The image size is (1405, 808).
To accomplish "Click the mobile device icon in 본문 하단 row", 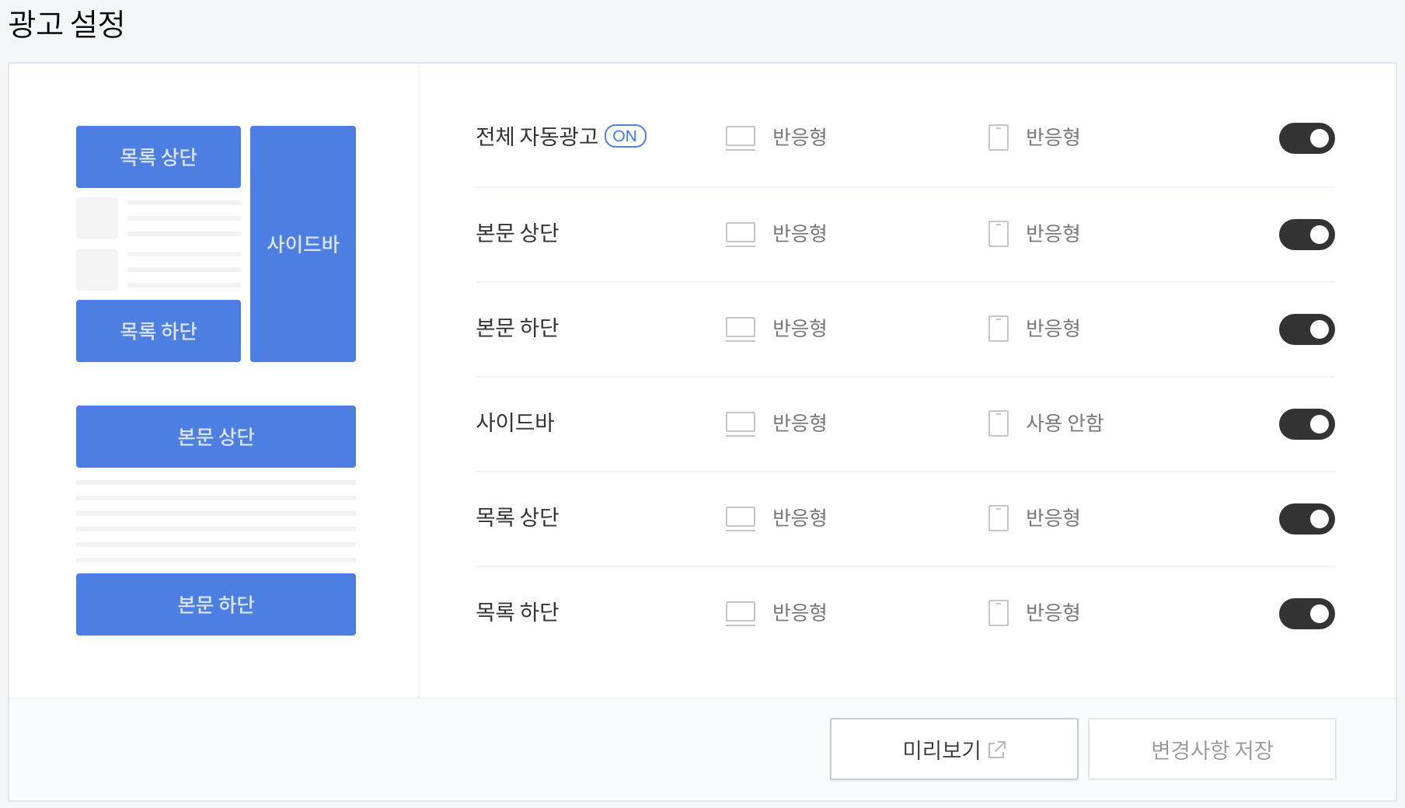I will point(999,329).
